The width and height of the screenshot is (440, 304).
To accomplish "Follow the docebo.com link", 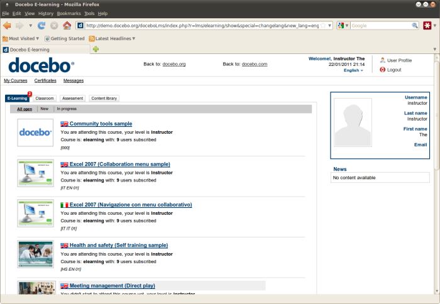I will pos(255,64).
